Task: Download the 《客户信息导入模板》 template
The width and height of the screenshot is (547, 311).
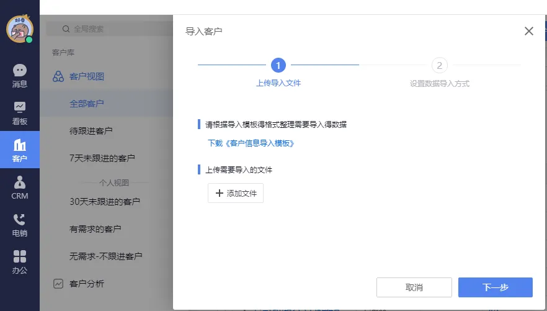Action: [251, 143]
